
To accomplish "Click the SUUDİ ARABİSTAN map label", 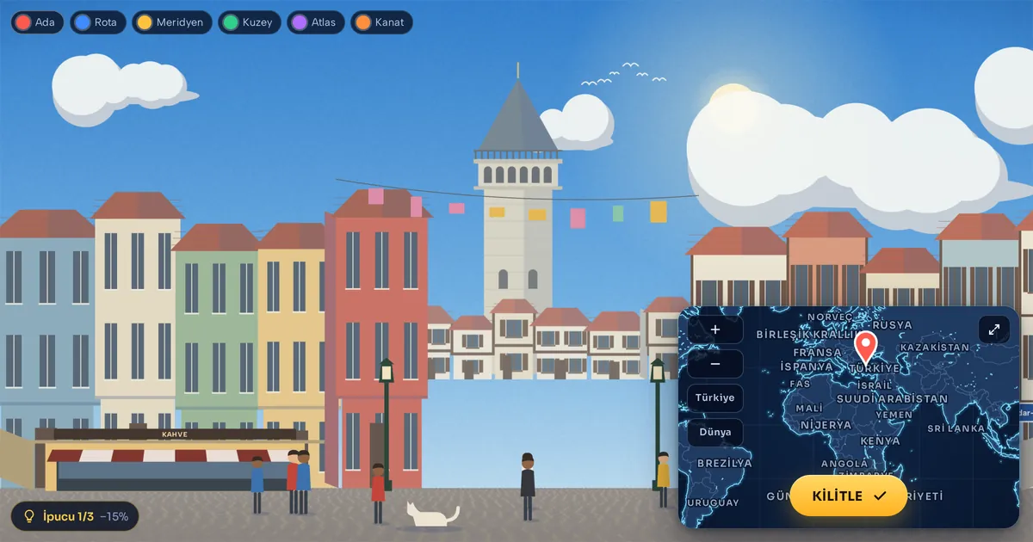I will coord(892,399).
